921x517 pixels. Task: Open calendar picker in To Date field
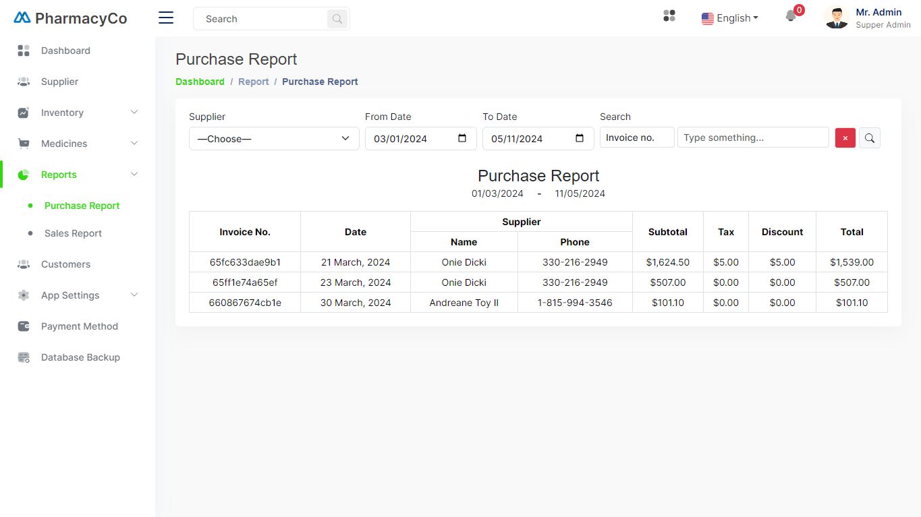[x=580, y=139]
